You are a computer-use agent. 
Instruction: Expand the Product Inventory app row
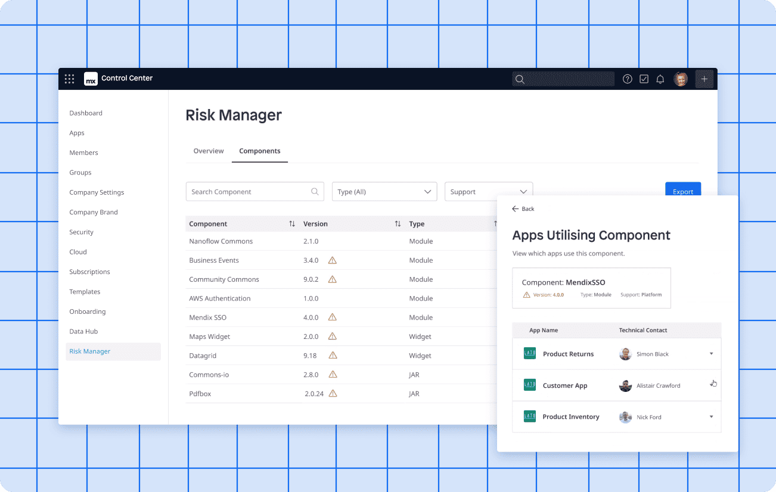pyautogui.click(x=711, y=417)
